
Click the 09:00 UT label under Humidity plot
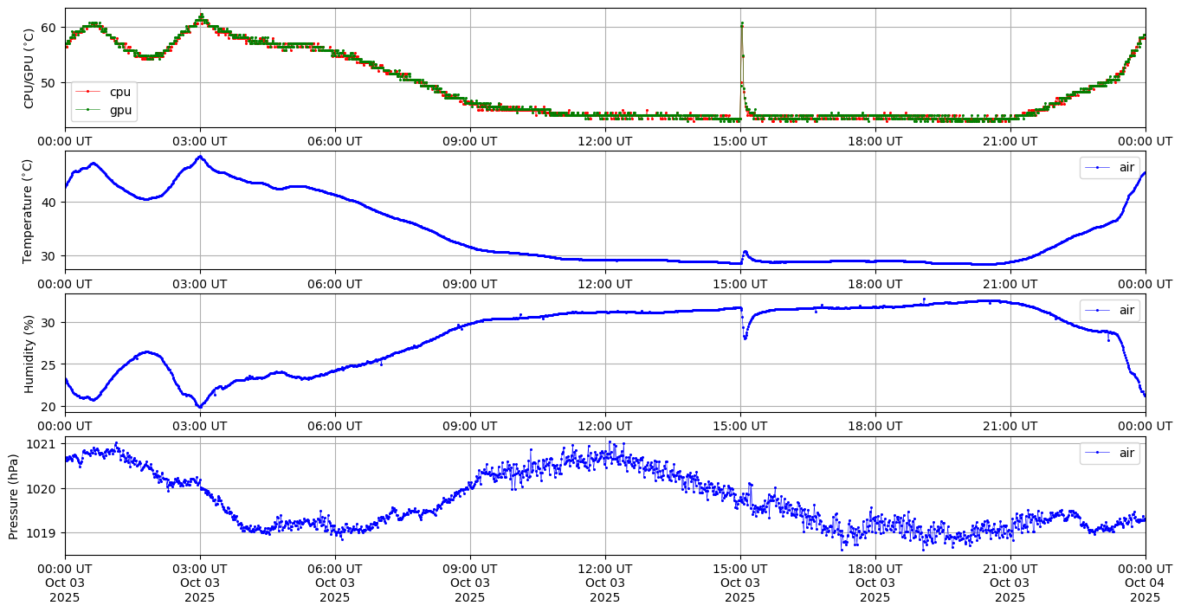point(470,425)
